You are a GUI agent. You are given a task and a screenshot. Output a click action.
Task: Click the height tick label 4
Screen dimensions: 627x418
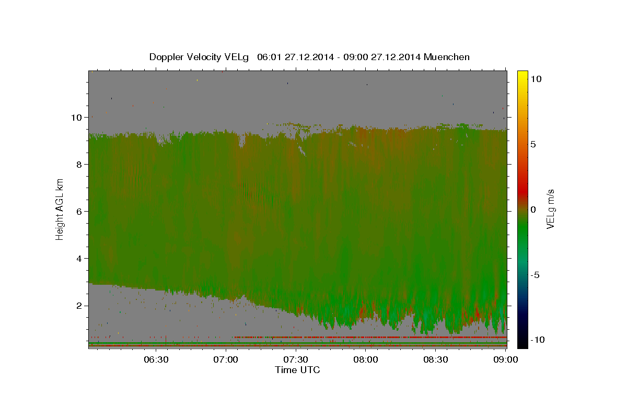tap(79, 259)
